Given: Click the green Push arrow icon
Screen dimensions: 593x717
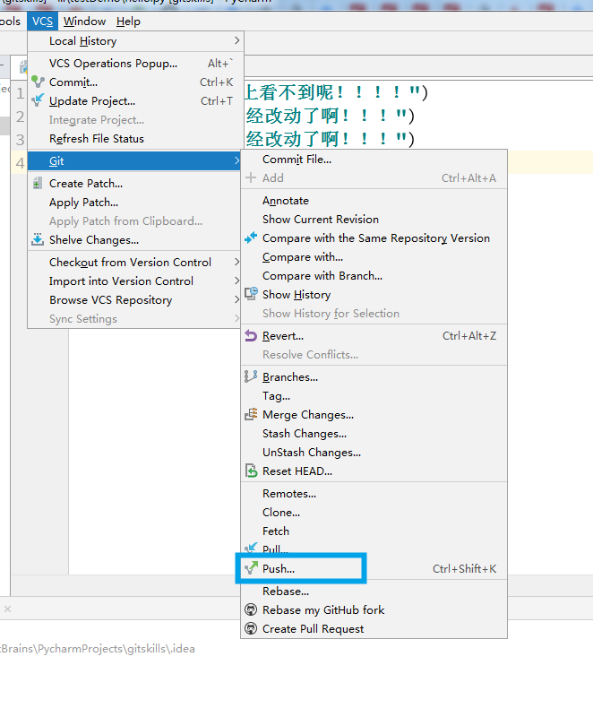Looking at the screenshot, I should [251, 568].
